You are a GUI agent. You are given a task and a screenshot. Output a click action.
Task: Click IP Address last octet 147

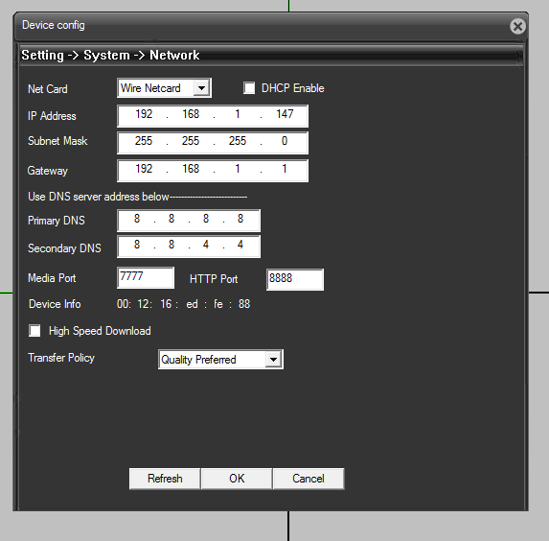285,114
